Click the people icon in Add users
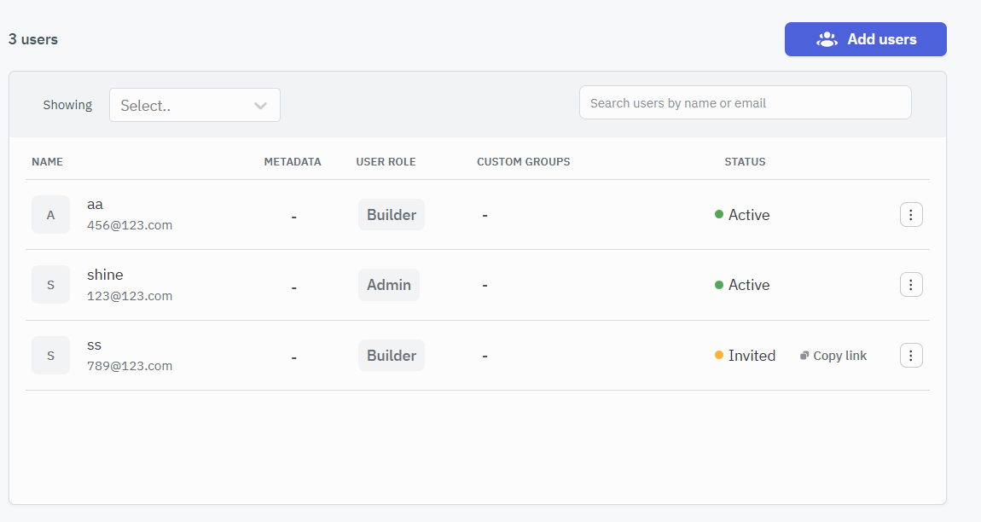Screen dimensions: 981x522 pos(827,39)
